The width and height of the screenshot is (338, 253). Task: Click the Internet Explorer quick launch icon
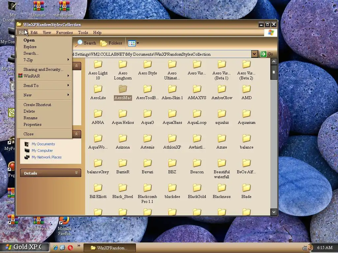pyautogui.click(x=55, y=248)
